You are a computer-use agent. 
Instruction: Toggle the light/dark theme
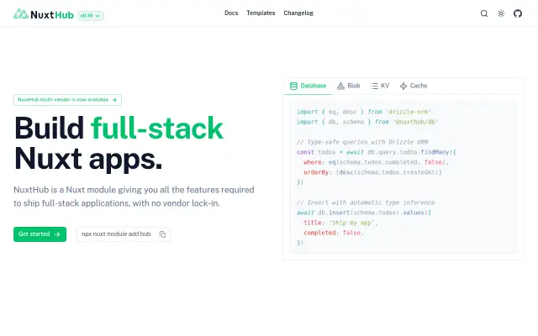tap(501, 13)
